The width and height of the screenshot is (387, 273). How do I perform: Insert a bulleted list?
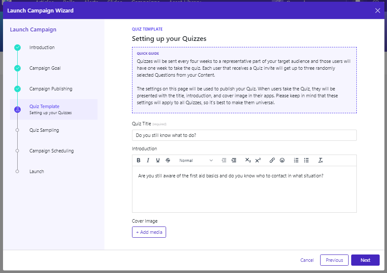[306, 160]
